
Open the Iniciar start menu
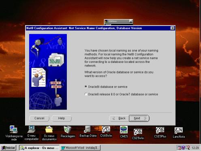pyautogui.click(x=8, y=148)
